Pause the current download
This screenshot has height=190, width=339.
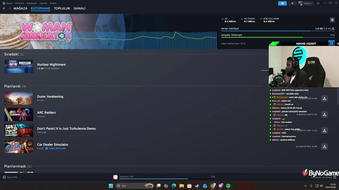pos(331,44)
